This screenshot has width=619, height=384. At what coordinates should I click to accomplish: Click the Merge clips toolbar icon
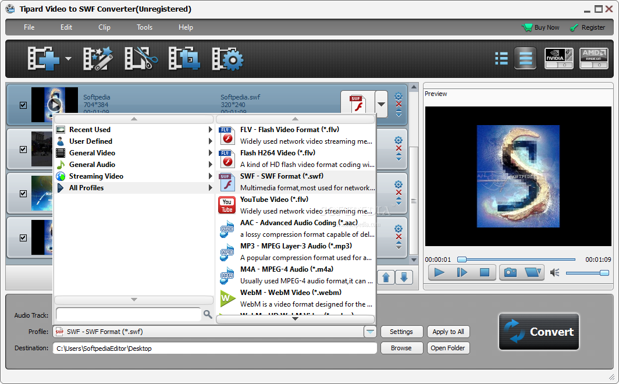point(184,58)
